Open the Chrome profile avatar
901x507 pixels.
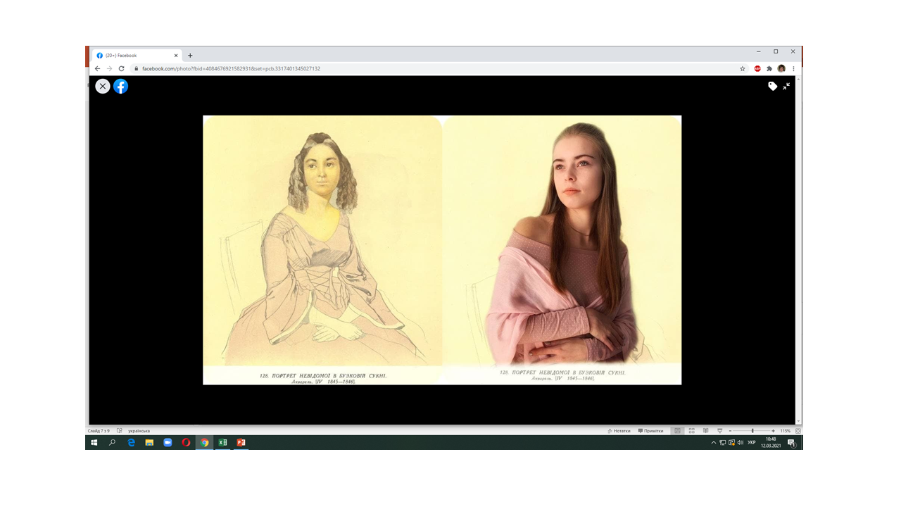click(781, 69)
